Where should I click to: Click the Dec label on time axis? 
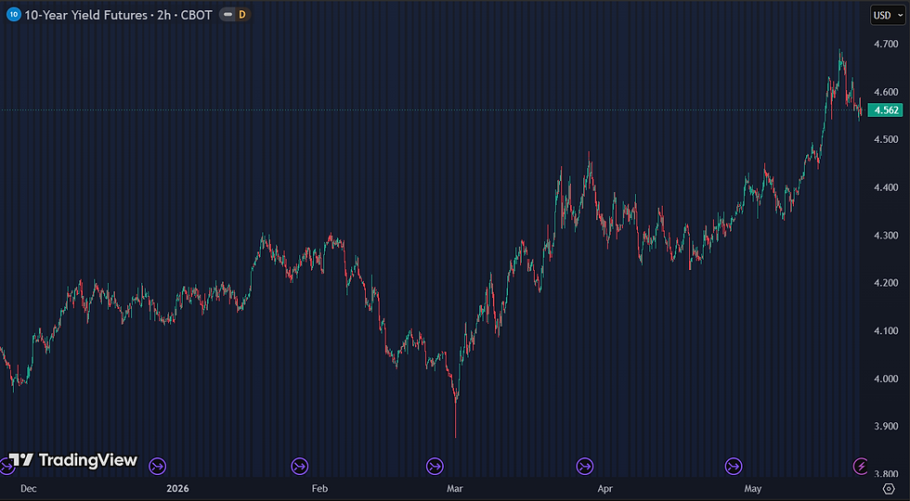29,489
